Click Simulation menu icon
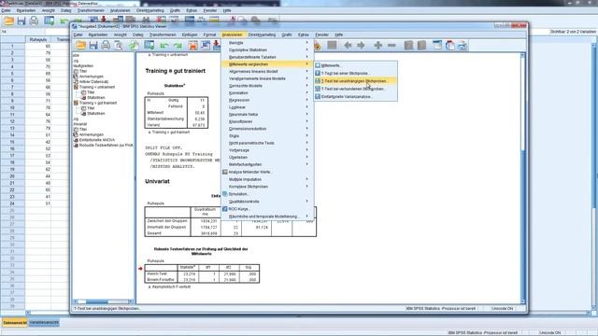The height and width of the screenshot is (336, 598). (225, 194)
